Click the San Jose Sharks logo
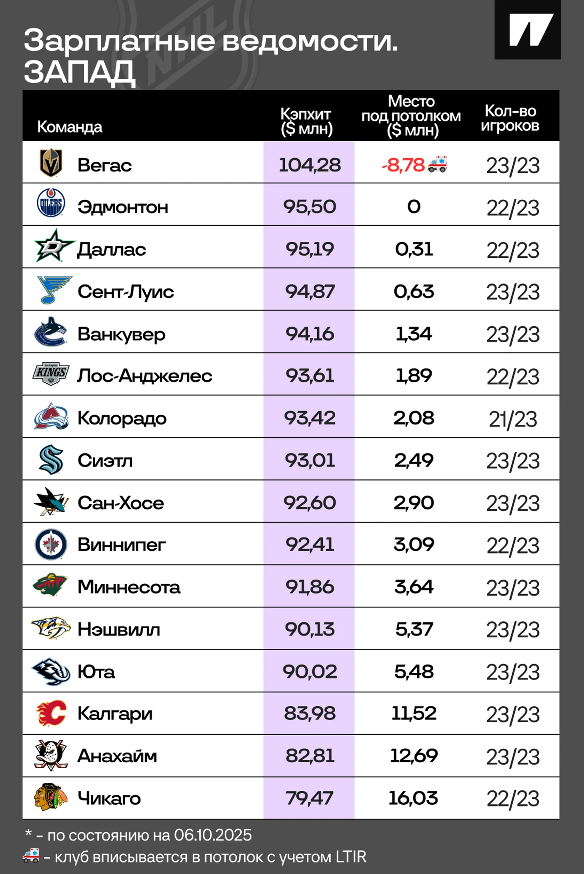Viewport: 584px width, 874px height. point(51,502)
